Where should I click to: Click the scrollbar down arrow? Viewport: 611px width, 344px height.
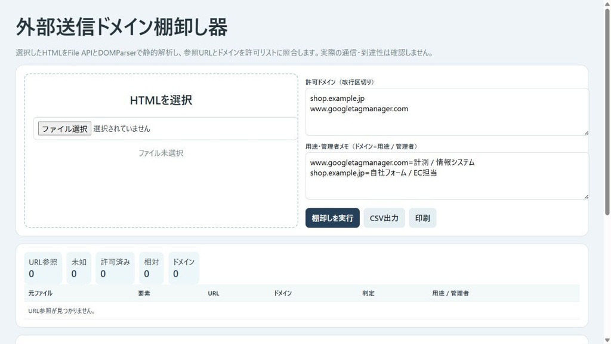click(x=607, y=340)
